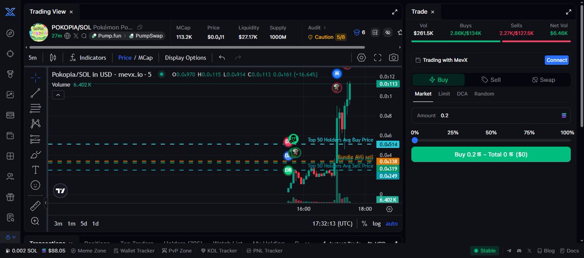Open the Telegram icon in footer

click(509, 251)
